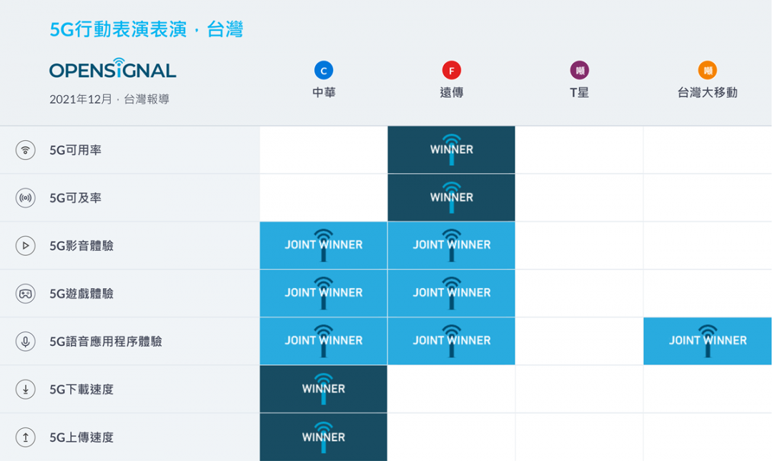The width and height of the screenshot is (772, 461).
Task: Click the 5G下載速度 download arrow icon
Action: [x=26, y=390]
